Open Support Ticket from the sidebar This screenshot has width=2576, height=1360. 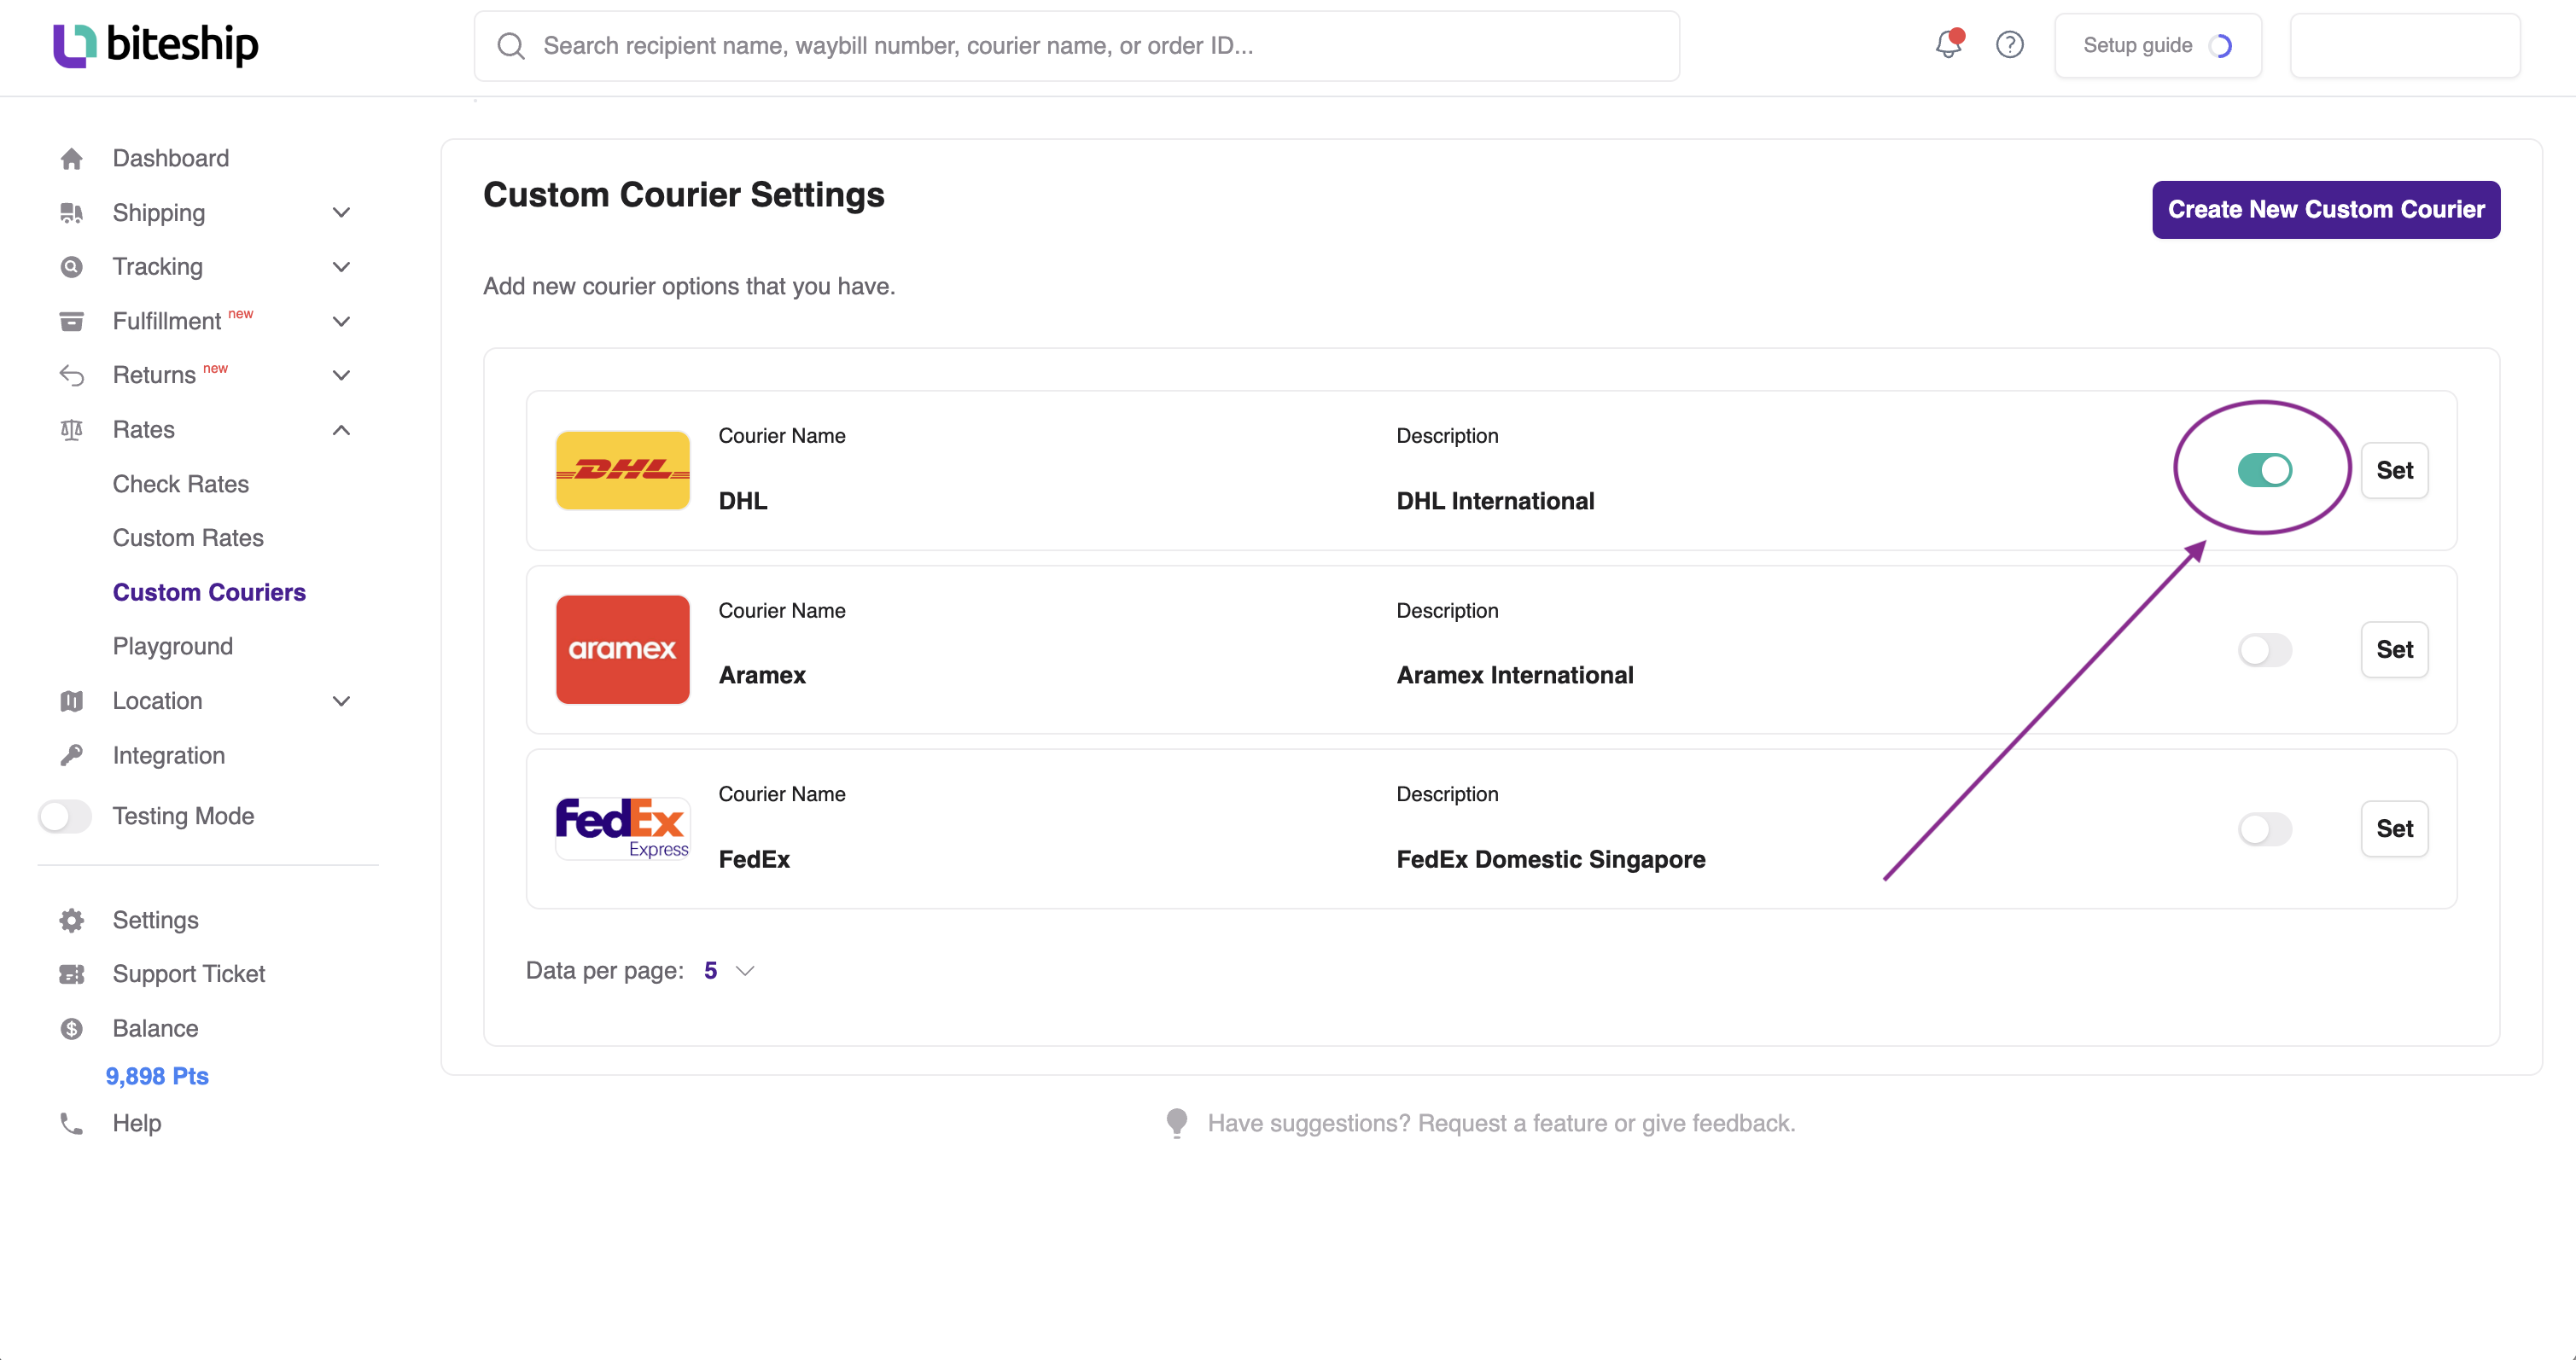[x=189, y=974]
